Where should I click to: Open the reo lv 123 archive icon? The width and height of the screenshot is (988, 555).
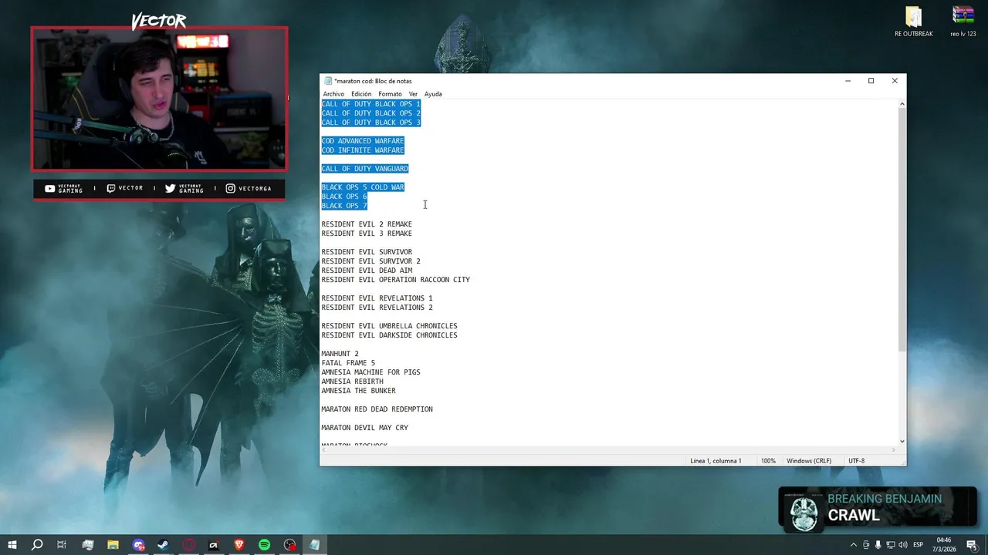pos(963,22)
